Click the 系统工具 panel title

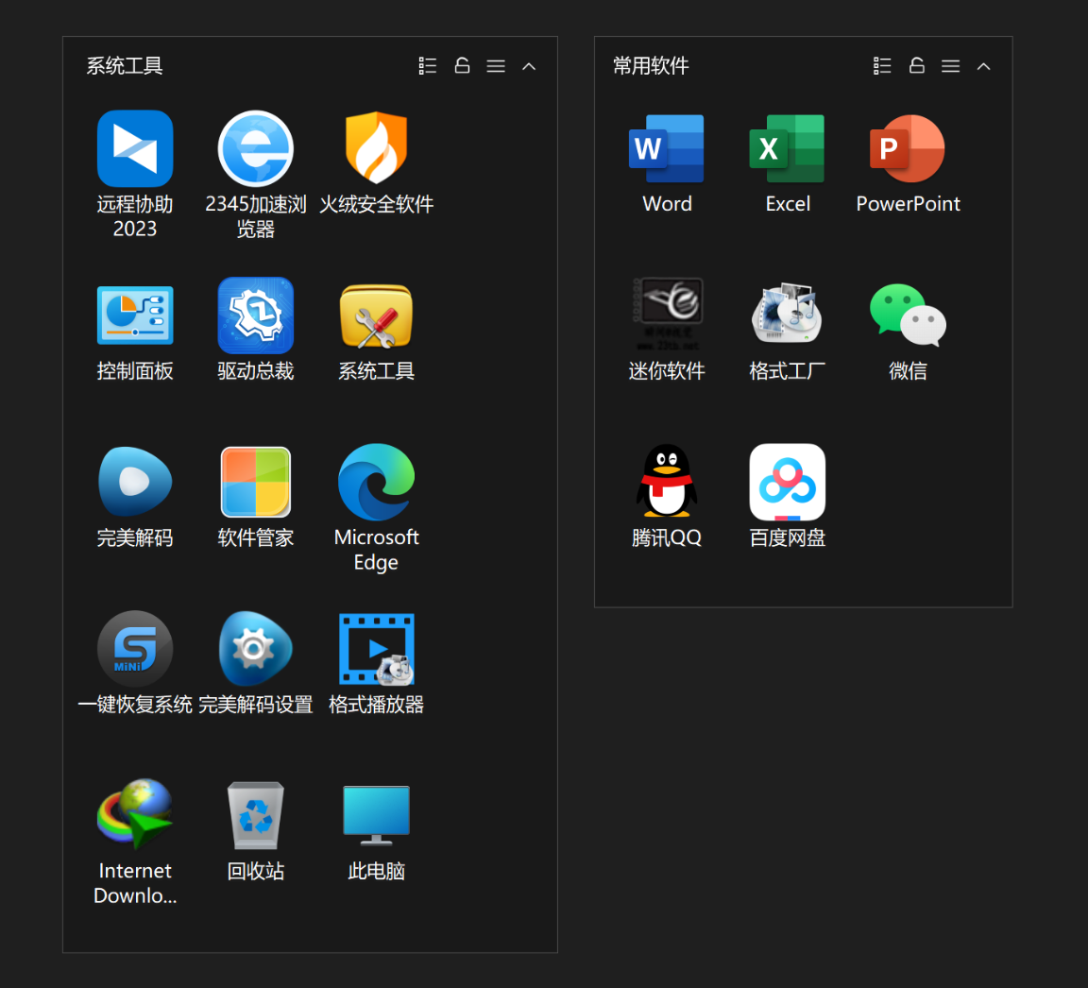[125, 66]
